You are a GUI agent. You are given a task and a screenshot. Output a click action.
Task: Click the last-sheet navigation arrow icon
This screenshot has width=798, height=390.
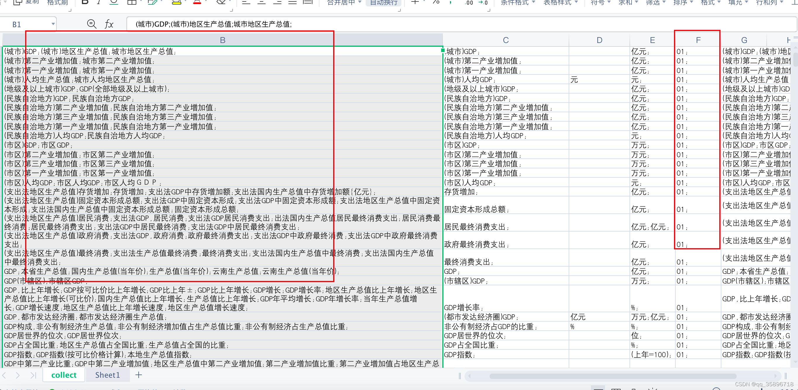(33, 375)
